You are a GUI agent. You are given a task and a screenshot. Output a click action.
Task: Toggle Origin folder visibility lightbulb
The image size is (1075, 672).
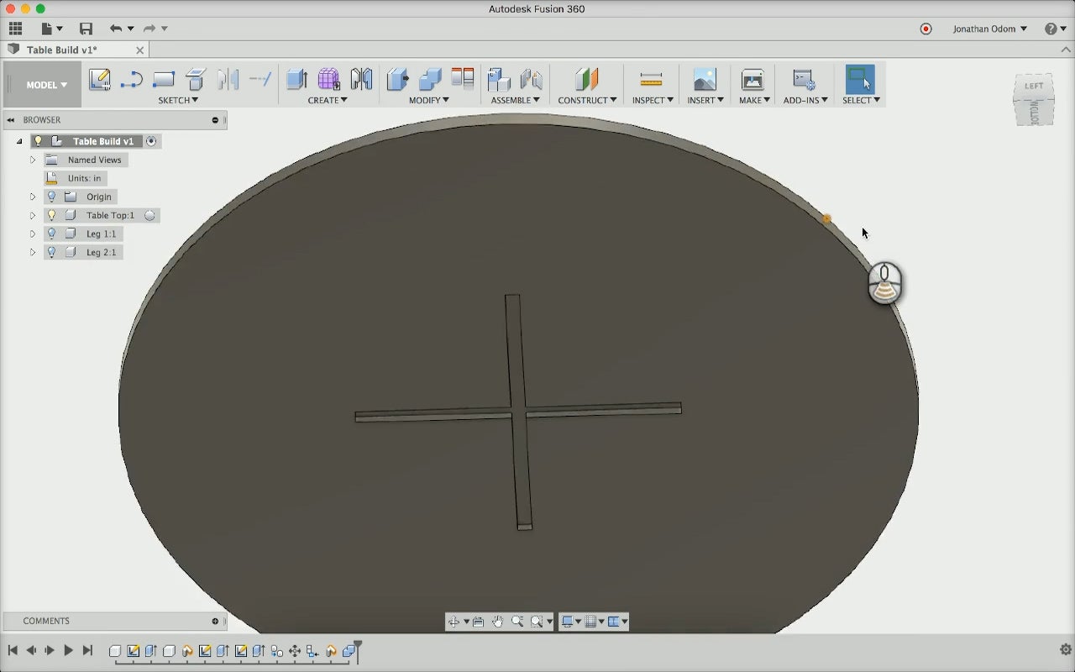pos(51,197)
